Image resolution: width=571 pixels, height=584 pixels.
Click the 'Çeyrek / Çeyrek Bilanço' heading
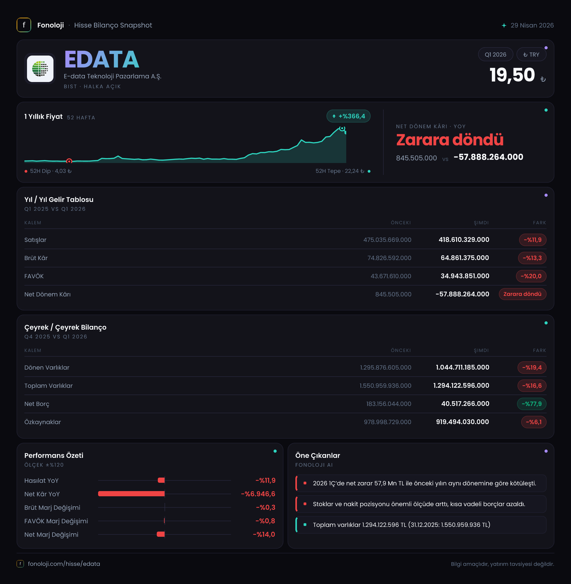(x=65, y=327)
